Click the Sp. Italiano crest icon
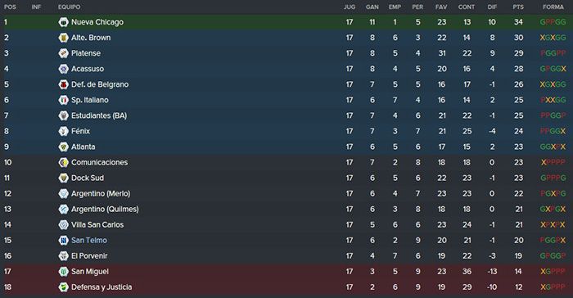The width and height of the screenshot is (573, 298). [x=64, y=100]
